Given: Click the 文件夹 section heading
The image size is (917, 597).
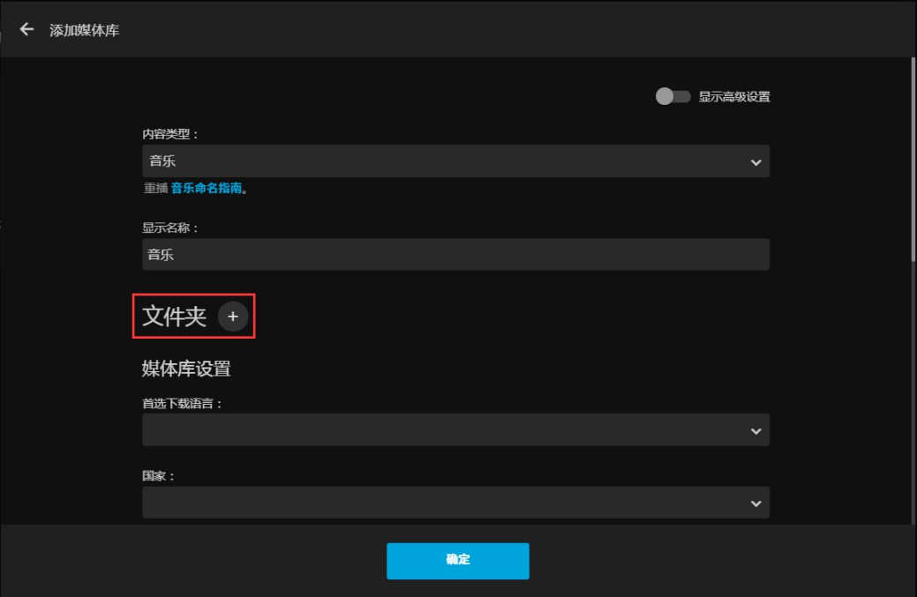Looking at the screenshot, I should (174, 316).
